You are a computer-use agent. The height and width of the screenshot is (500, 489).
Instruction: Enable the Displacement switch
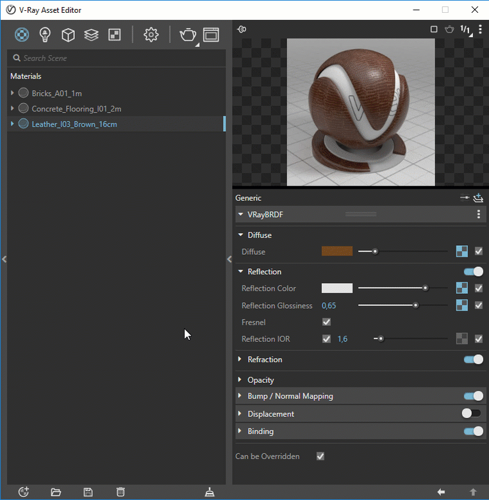click(472, 414)
